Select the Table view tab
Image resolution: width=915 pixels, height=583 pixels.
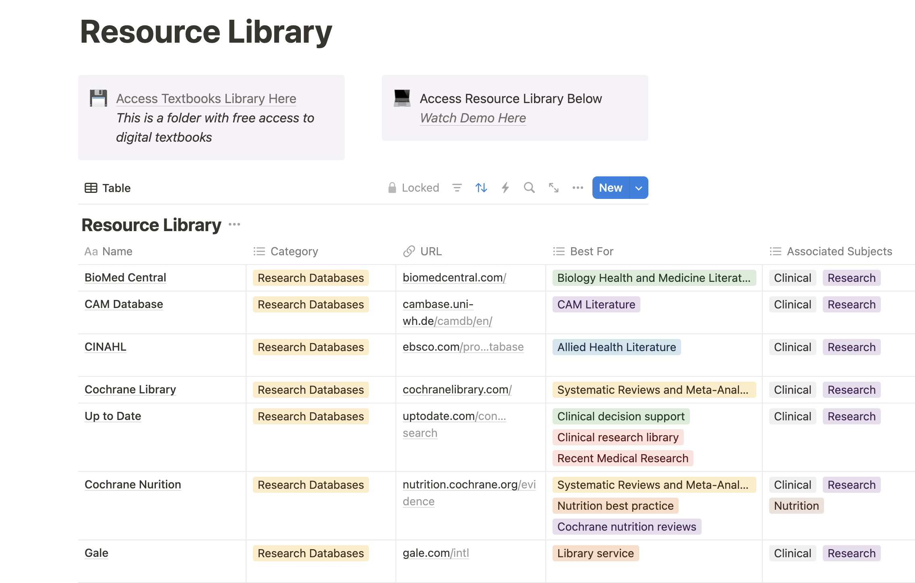click(108, 188)
